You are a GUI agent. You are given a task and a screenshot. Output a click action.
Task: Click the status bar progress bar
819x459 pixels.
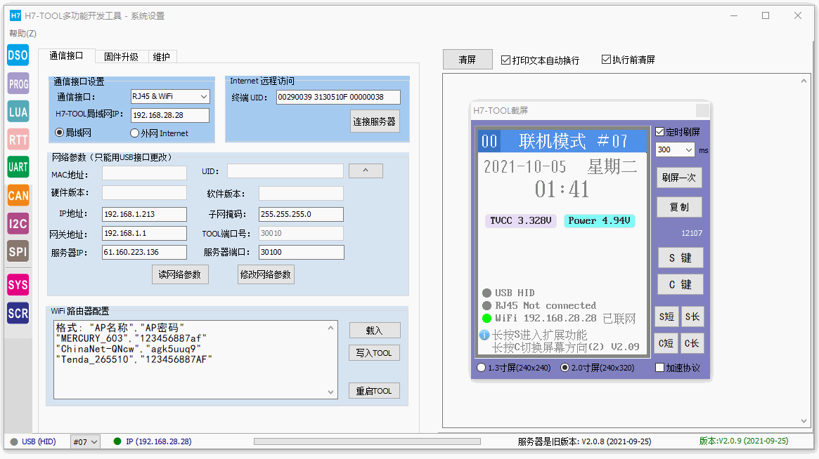point(367,441)
